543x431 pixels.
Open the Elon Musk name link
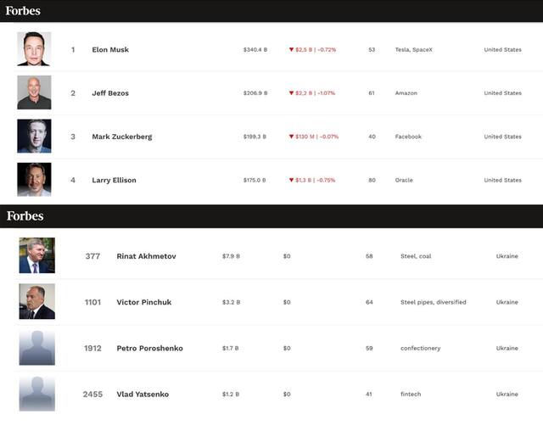(110, 50)
